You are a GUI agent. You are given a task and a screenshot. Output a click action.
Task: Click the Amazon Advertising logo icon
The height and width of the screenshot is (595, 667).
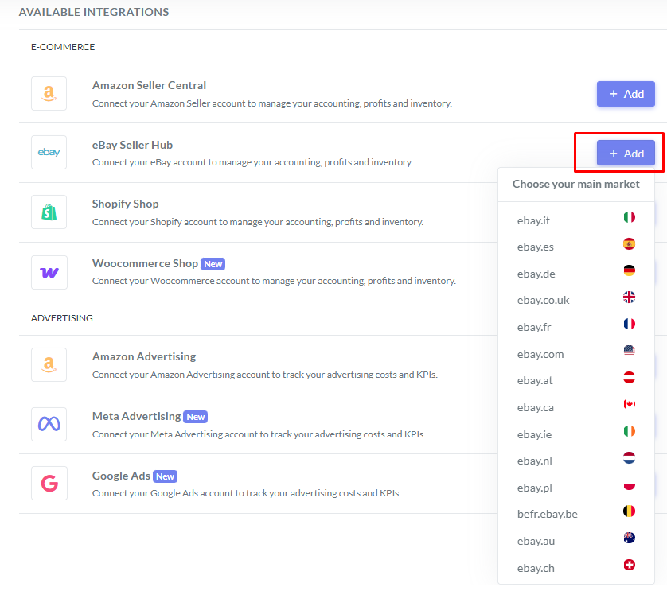(49, 365)
